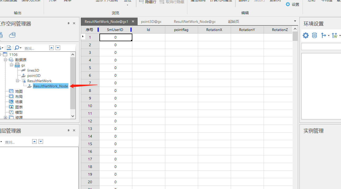Screen dimensions: 341x189
Task: Click the weight field arrows icon
Action: point(334,35)
